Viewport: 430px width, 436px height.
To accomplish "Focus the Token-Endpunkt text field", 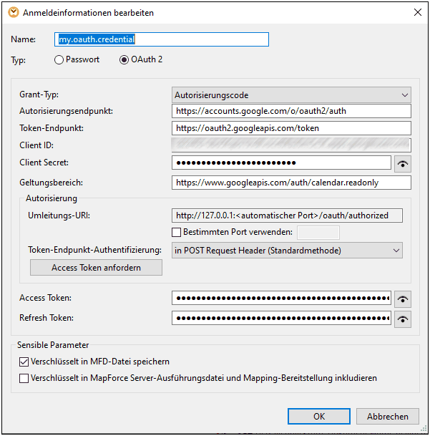I will 292,128.
